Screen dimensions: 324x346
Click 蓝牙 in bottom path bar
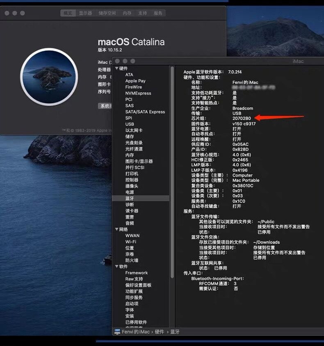click(175, 332)
